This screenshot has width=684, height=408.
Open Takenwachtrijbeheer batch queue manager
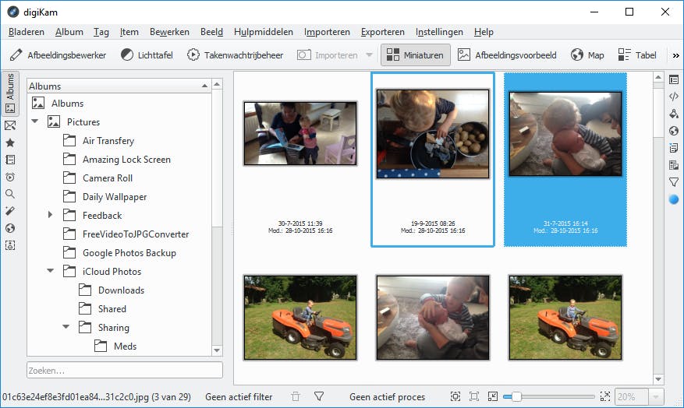pos(235,55)
